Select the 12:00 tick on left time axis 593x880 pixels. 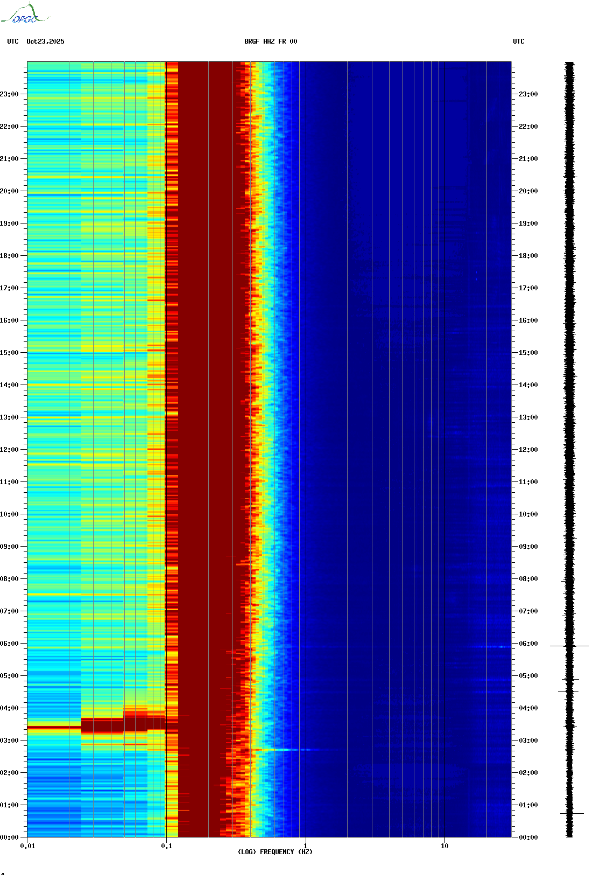click(10, 450)
